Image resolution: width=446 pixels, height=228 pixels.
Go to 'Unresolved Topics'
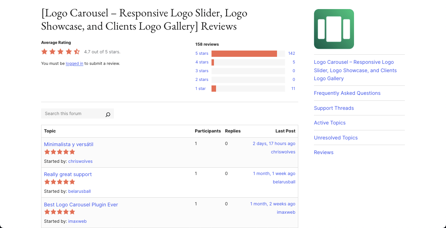[336, 138]
